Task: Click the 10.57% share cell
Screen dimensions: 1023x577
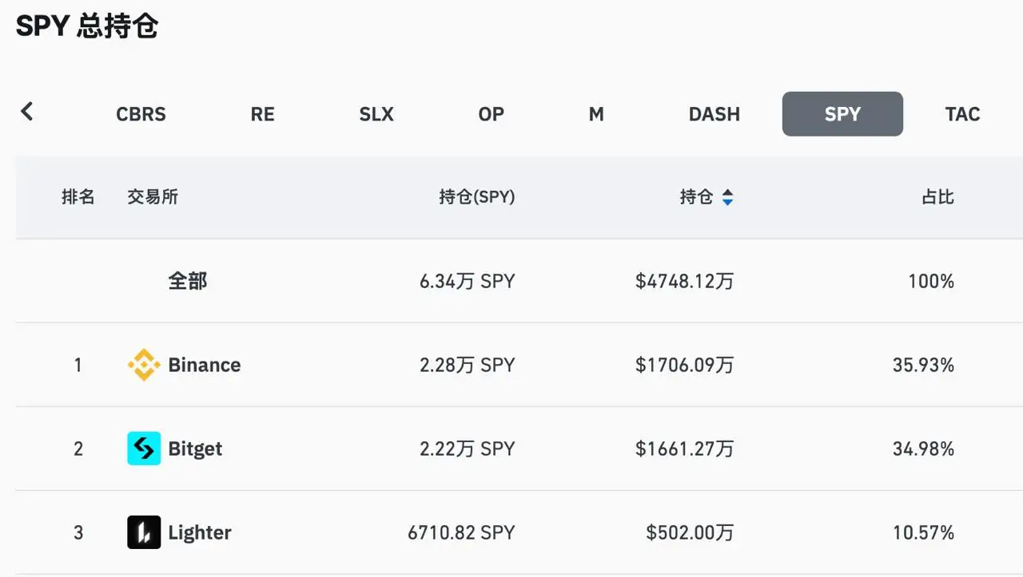Action: [x=924, y=532]
